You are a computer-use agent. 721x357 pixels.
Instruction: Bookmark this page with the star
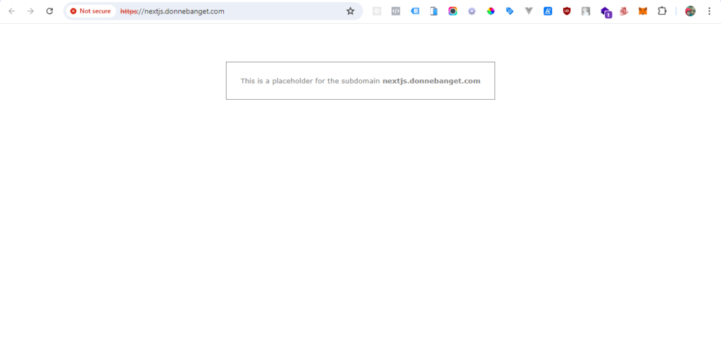[x=351, y=11]
